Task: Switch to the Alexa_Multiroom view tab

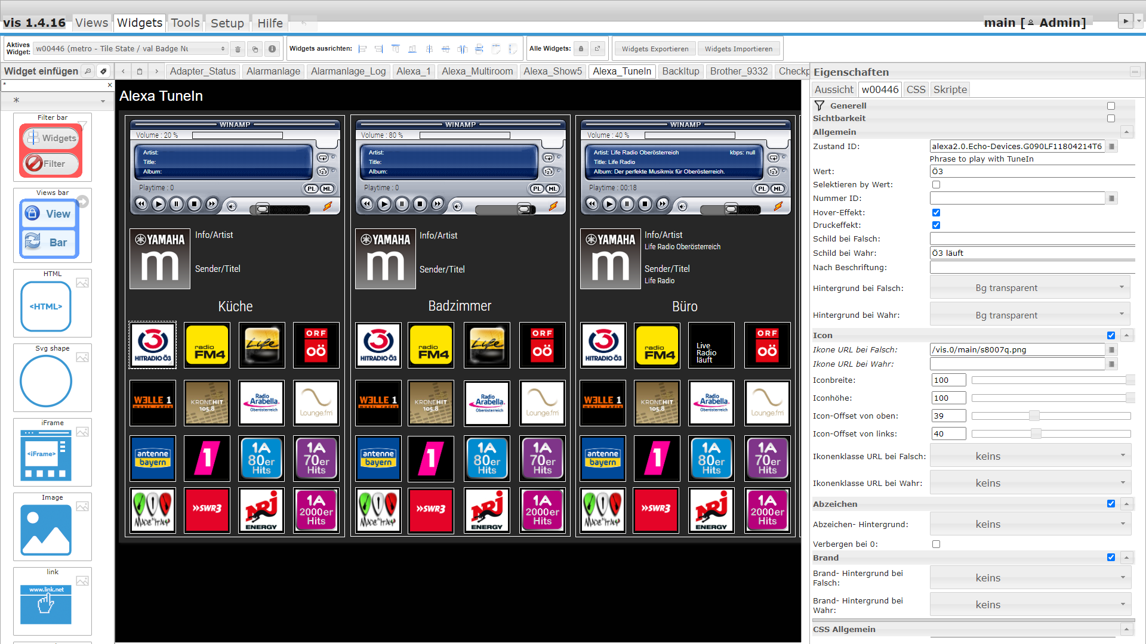Action: pyautogui.click(x=477, y=72)
